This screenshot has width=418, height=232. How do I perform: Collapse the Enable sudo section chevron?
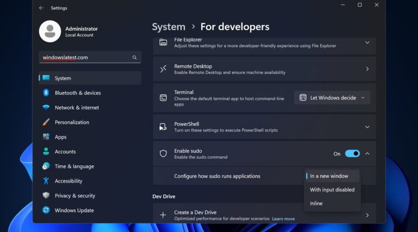[367, 153]
